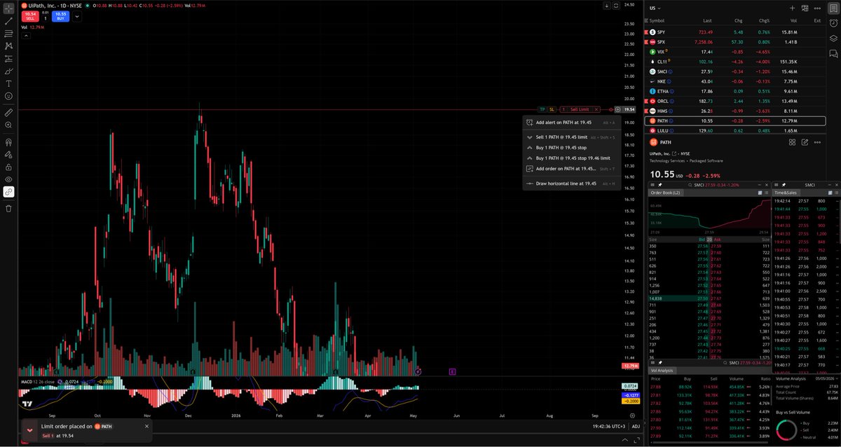
Task: Click the chart refresh sync icon
Action: 616,6
